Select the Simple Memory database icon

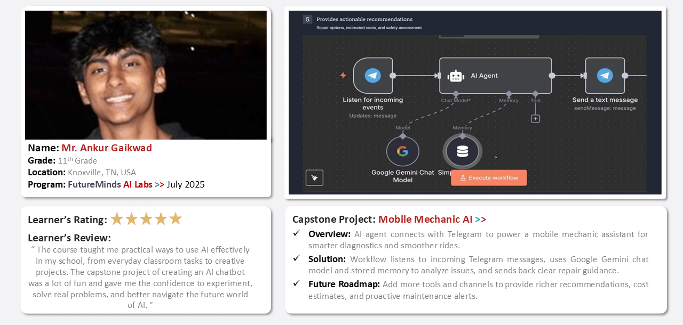[462, 151]
